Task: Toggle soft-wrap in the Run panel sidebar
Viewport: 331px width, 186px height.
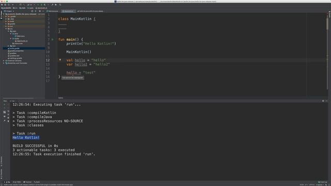Action: click(8, 111)
